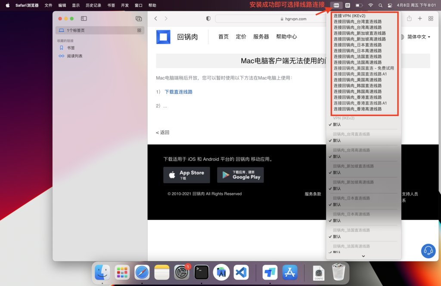Open the 历史记录 menu in menu bar

point(93,5)
